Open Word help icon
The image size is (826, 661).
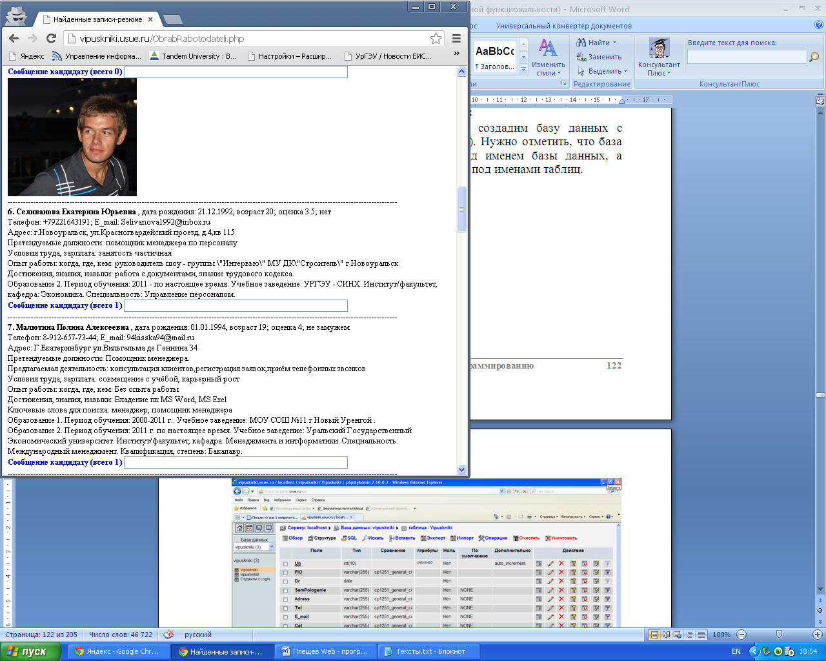click(x=819, y=26)
